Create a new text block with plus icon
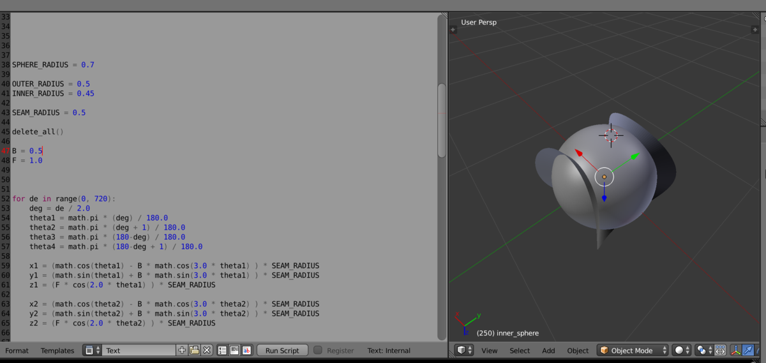The width and height of the screenshot is (766, 363). point(183,350)
